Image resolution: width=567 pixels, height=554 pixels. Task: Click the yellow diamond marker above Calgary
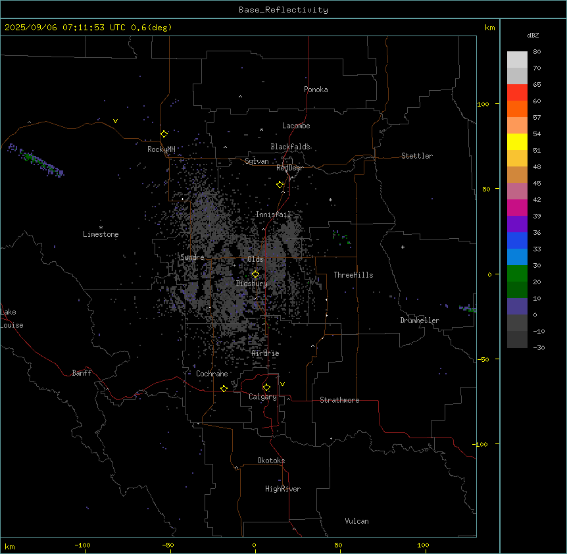266,388
